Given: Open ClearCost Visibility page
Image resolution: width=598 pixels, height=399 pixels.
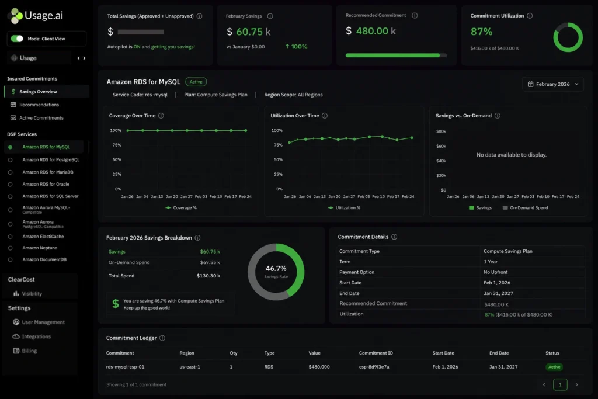Looking at the screenshot, I should [32, 294].
